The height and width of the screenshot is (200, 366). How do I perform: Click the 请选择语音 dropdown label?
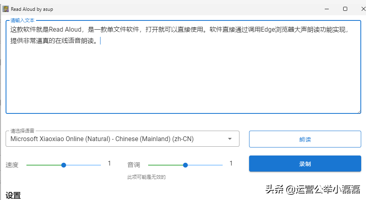[22, 131]
